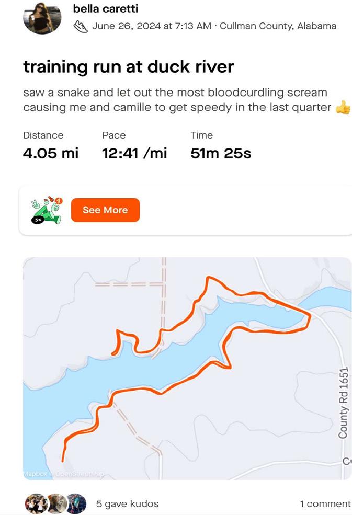Click the Mapbox logo on map
This screenshot has height=515, width=352.
(x=35, y=474)
